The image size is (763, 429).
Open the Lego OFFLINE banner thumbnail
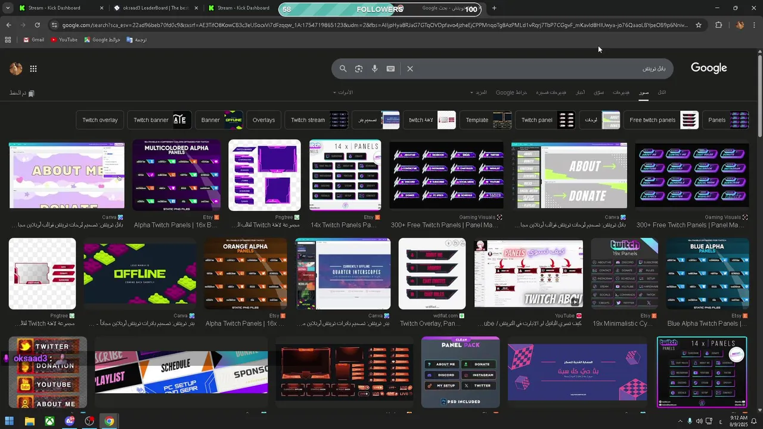tap(139, 273)
